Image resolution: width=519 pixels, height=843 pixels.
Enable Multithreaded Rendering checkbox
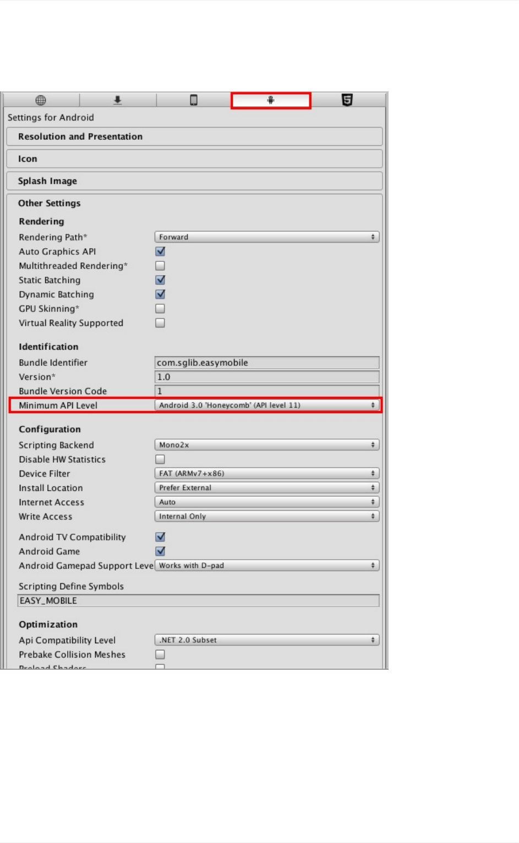tap(160, 266)
